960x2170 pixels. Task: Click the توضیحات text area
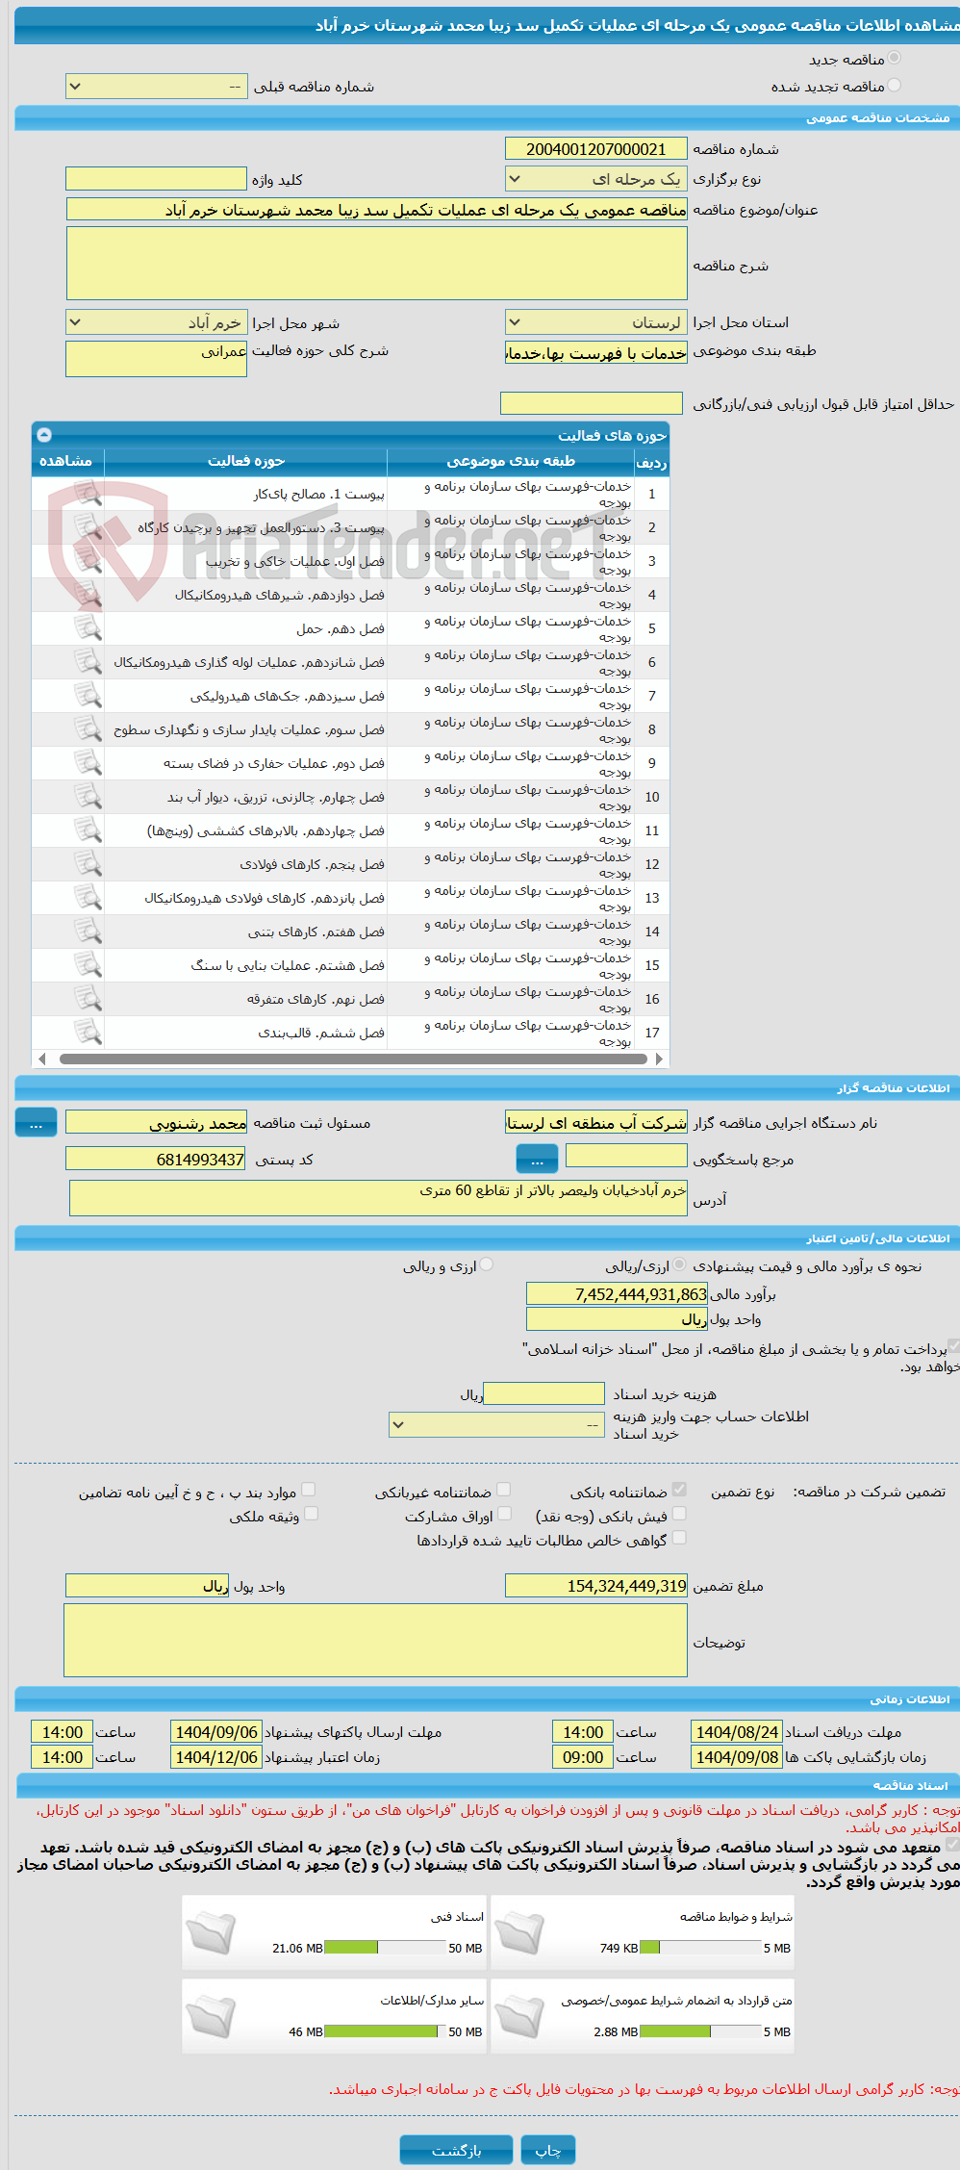(376, 1641)
